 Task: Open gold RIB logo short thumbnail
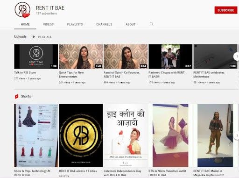[81, 135]
